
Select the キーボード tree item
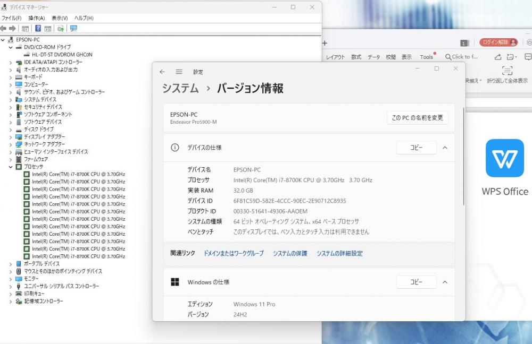(x=33, y=77)
